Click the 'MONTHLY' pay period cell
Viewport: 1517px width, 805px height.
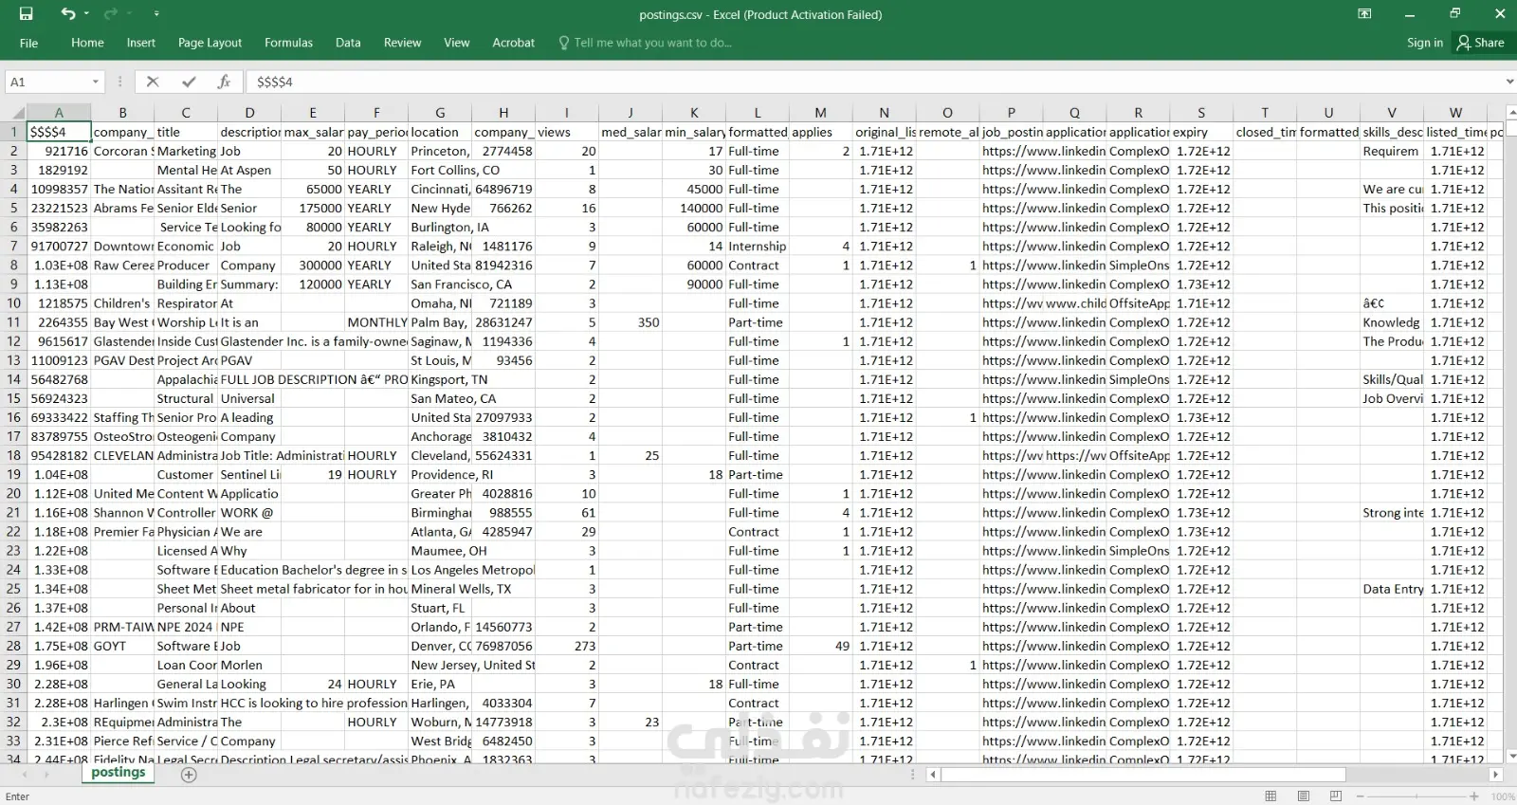click(376, 322)
